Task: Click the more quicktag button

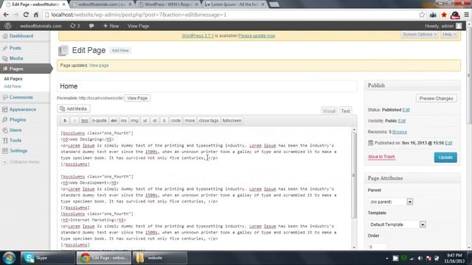Action: (x=190, y=121)
